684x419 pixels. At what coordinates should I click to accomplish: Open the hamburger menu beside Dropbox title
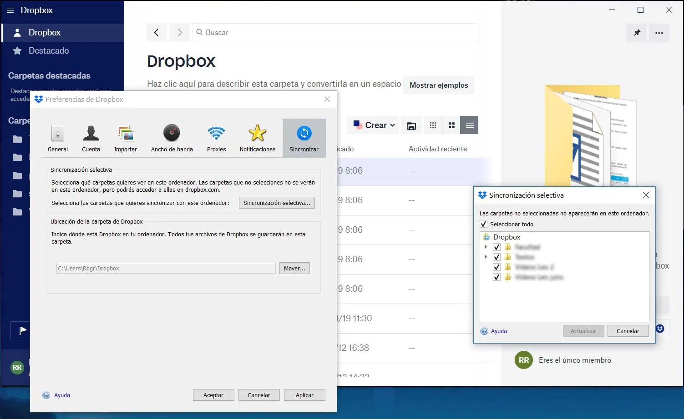(x=10, y=10)
